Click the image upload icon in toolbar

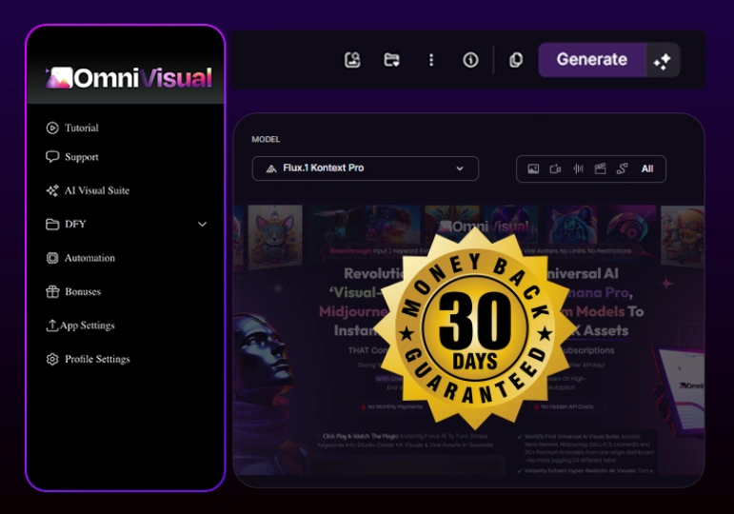(x=352, y=60)
